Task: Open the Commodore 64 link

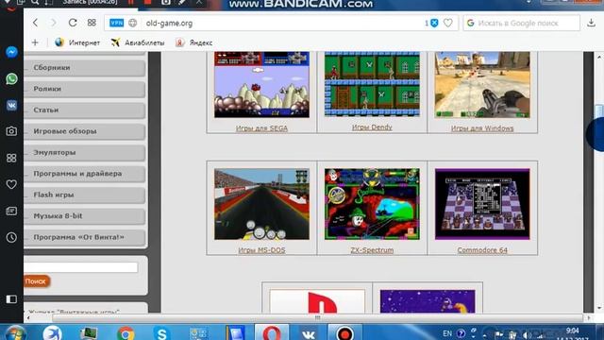Action: (482, 249)
